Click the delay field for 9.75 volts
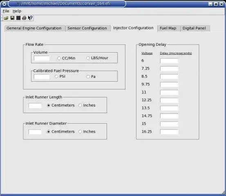 [x=169, y=85]
